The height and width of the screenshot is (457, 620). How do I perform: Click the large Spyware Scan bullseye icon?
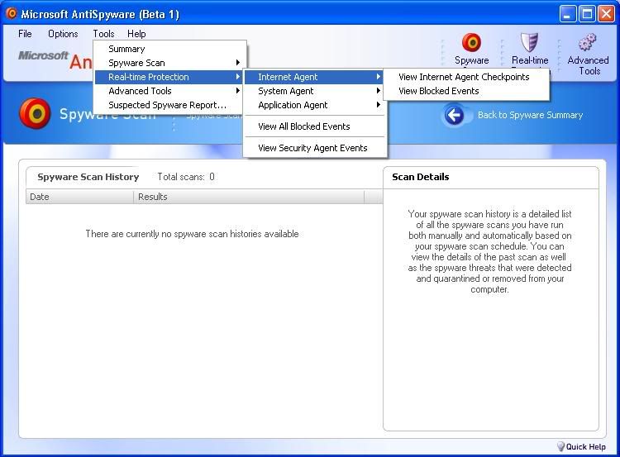click(35, 113)
